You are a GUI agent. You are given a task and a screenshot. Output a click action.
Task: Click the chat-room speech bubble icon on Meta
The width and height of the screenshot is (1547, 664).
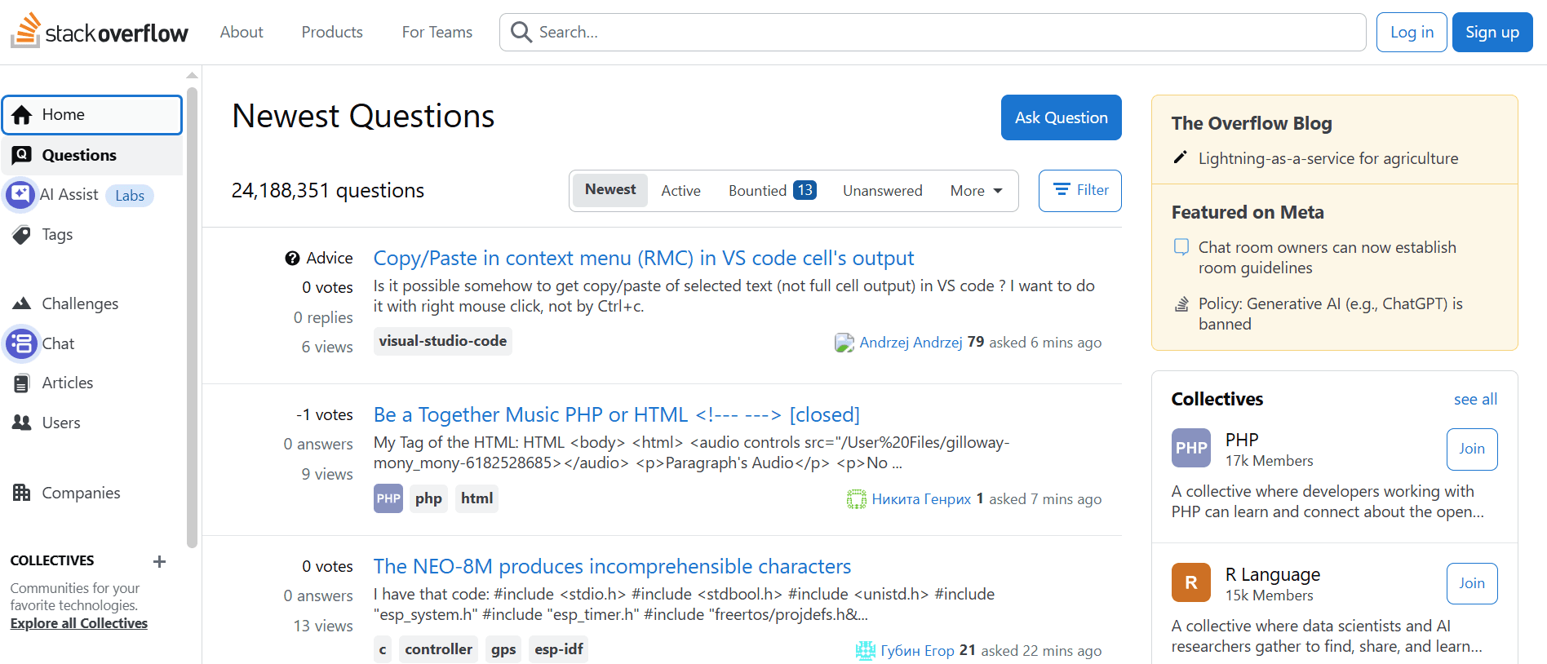point(1181,246)
